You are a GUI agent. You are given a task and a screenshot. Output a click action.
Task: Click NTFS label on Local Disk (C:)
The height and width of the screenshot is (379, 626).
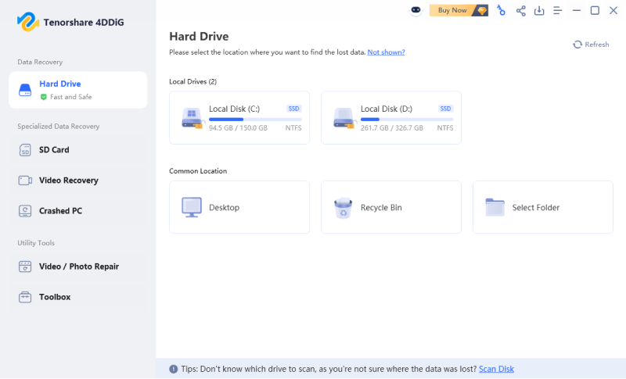point(293,128)
